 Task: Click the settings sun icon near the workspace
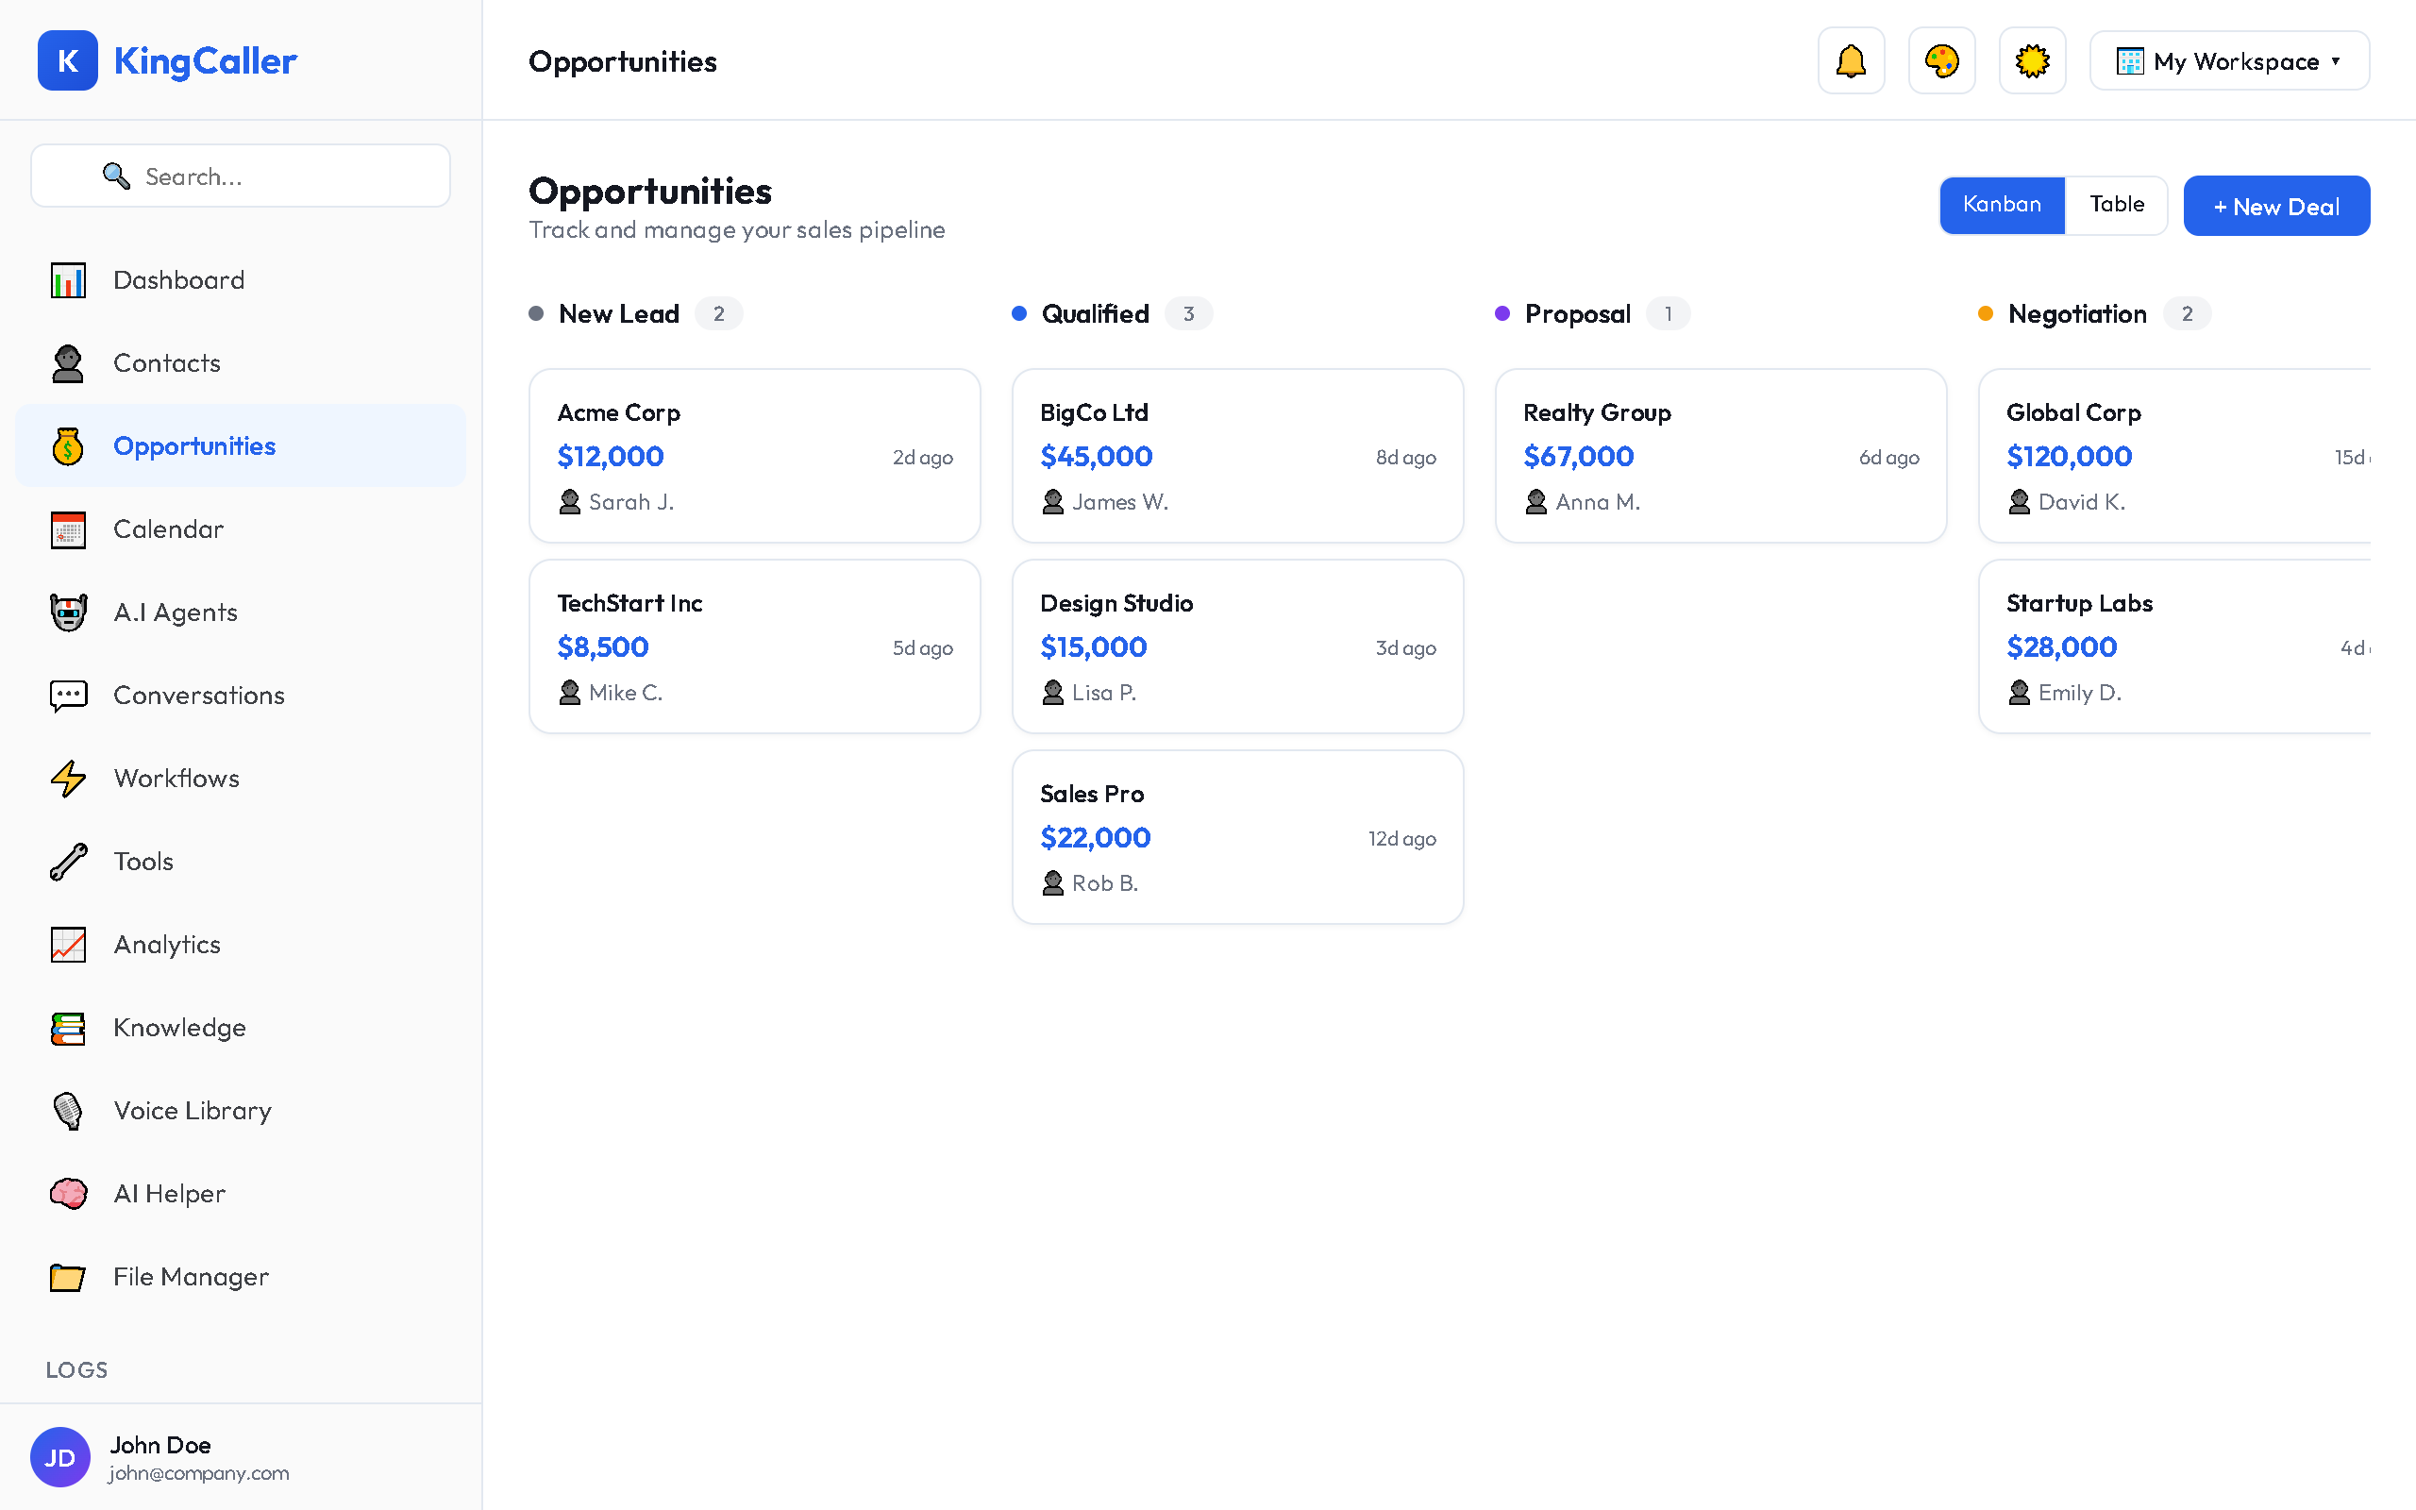point(2032,59)
